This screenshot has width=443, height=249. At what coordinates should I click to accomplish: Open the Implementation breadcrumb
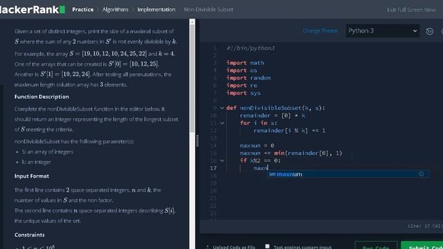[x=156, y=10]
